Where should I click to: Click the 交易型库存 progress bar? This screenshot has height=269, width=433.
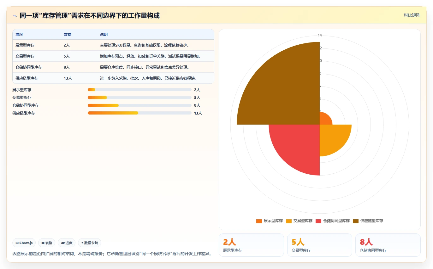pos(139,98)
